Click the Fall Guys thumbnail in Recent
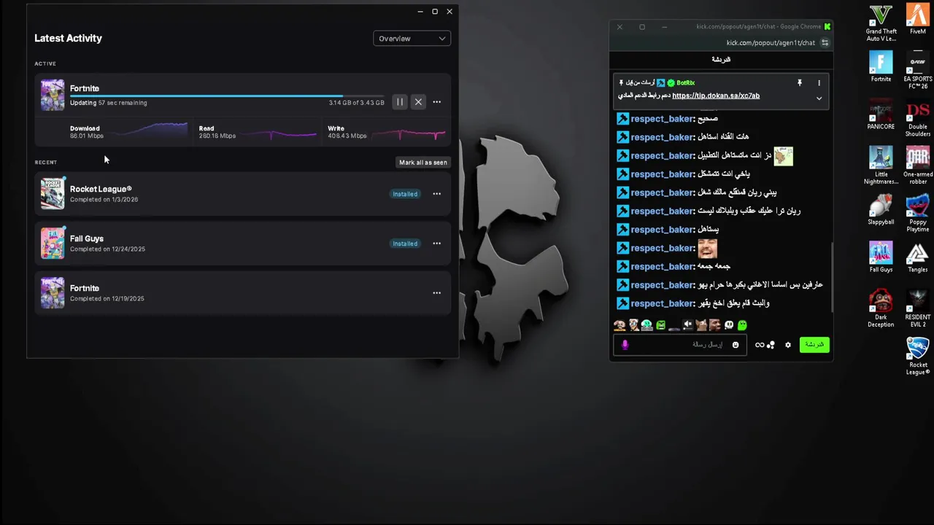The height and width of the screenshot is (525, 934). (x=53, y=244)
